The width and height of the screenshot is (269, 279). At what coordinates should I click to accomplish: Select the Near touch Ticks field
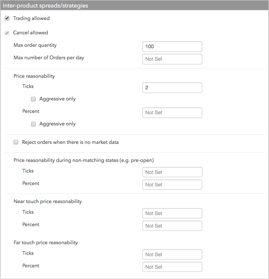click(x=172, y=213)
